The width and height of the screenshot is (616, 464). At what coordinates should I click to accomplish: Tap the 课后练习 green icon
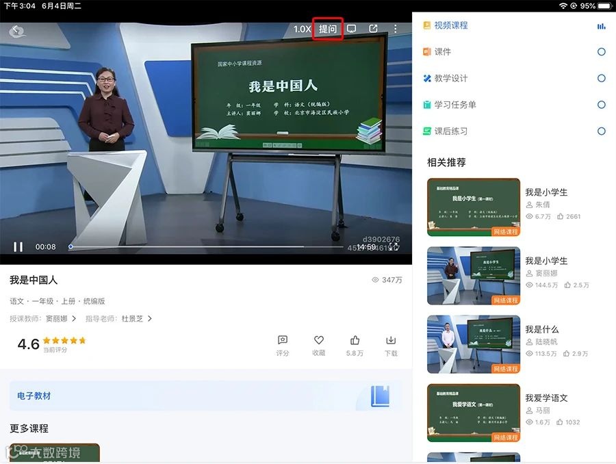426,131
